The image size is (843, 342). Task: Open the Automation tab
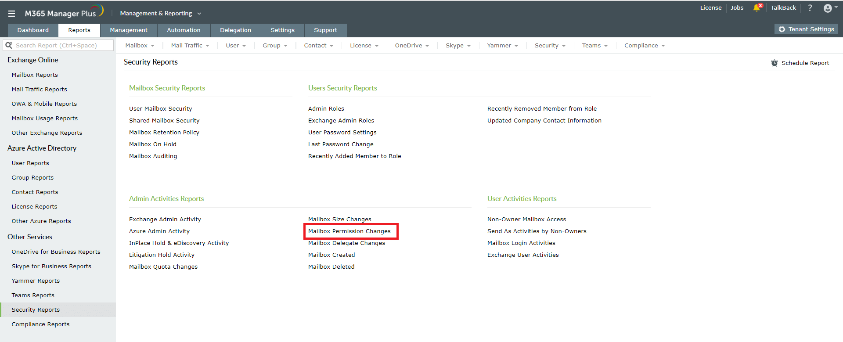pyautogui.click(x=184, y=30)
